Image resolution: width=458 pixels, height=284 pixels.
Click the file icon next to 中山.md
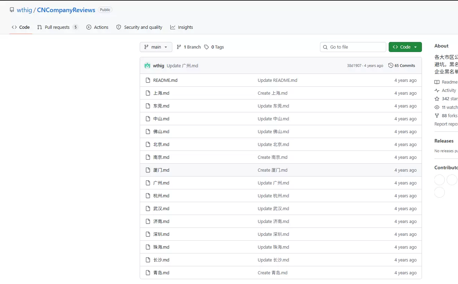pyautogui.click(x=148, y=119)
